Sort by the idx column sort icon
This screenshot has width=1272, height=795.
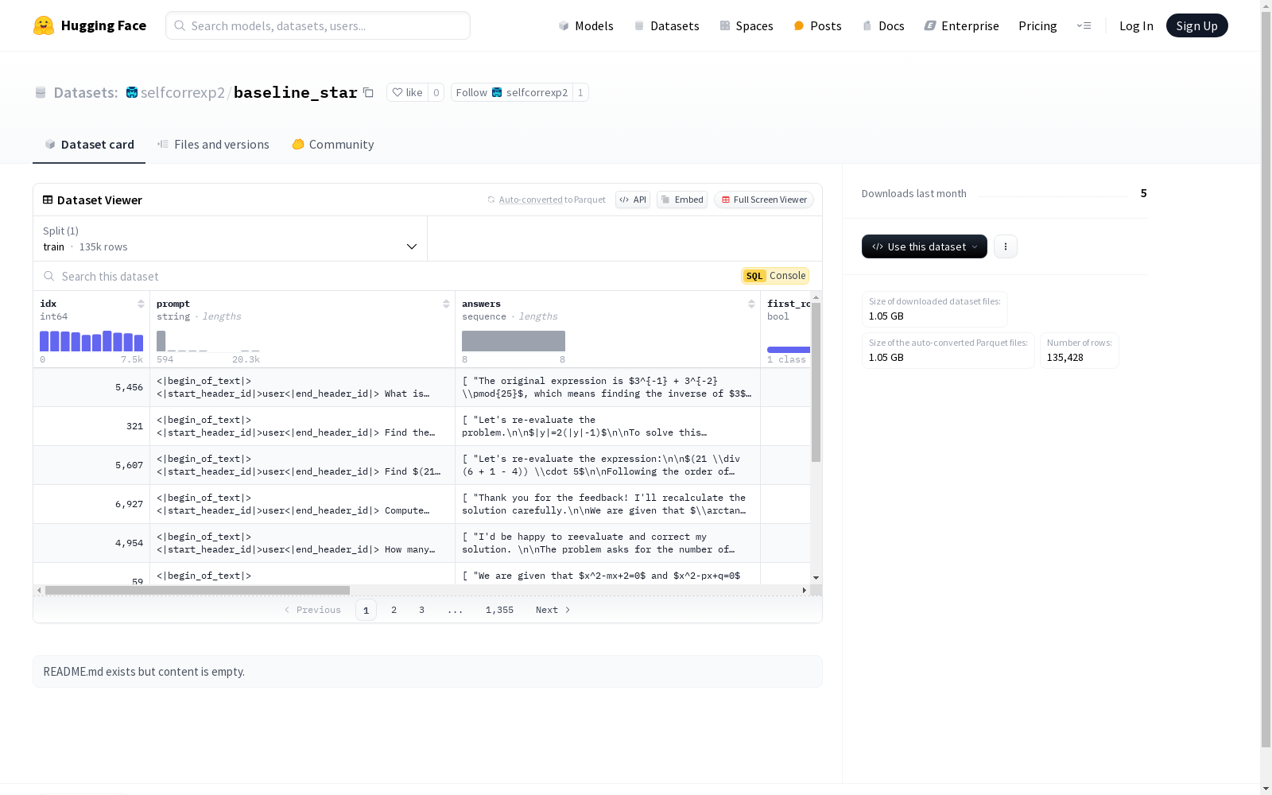click(x=141, y=304)
